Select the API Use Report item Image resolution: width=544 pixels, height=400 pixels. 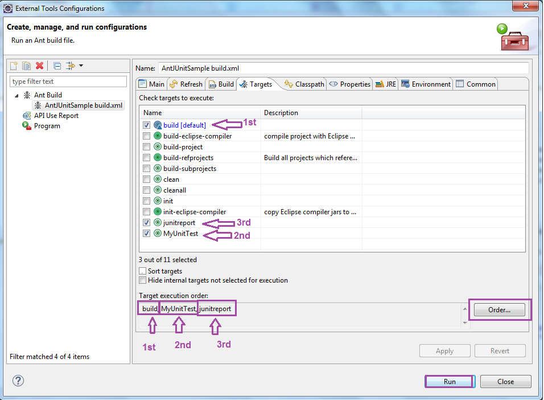tap(56, 116)
